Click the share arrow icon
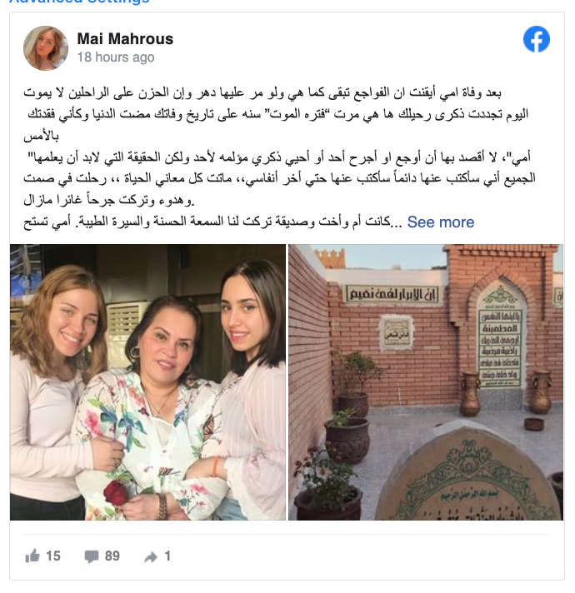The image size is (575, 593). [x=151, y=557]
